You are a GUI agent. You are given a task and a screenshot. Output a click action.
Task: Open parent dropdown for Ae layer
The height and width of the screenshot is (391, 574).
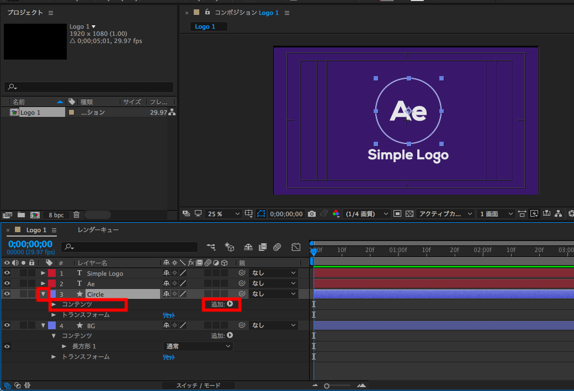coord(274,283)
